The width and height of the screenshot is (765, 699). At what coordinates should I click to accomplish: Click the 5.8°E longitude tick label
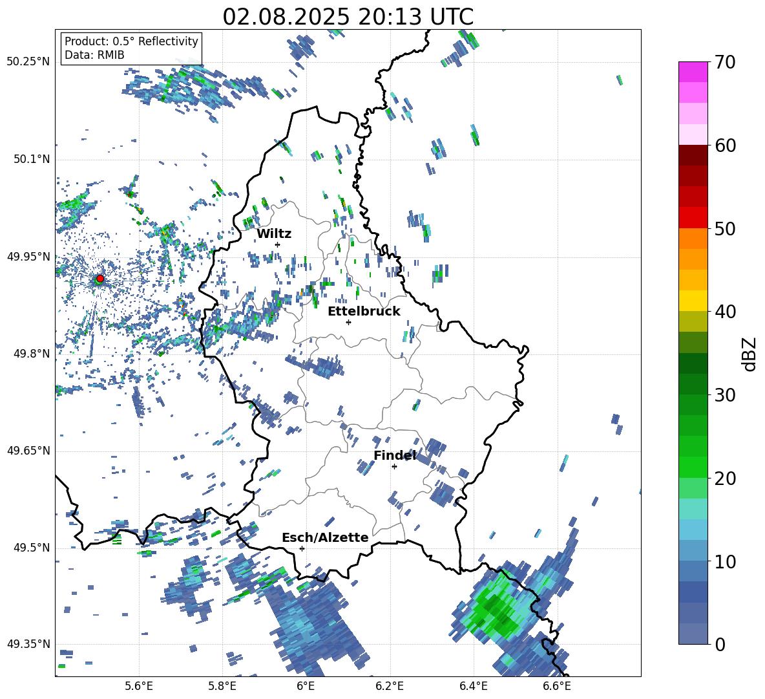tap(222, 686)
